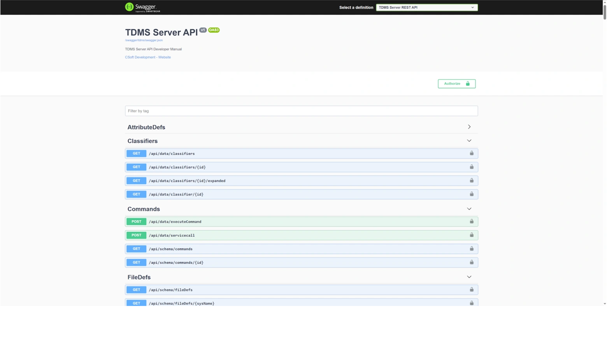Open the /swagger/tdms/swagger.json link
The width and height of the screenshot is (607, 341).
coord(144,40)
